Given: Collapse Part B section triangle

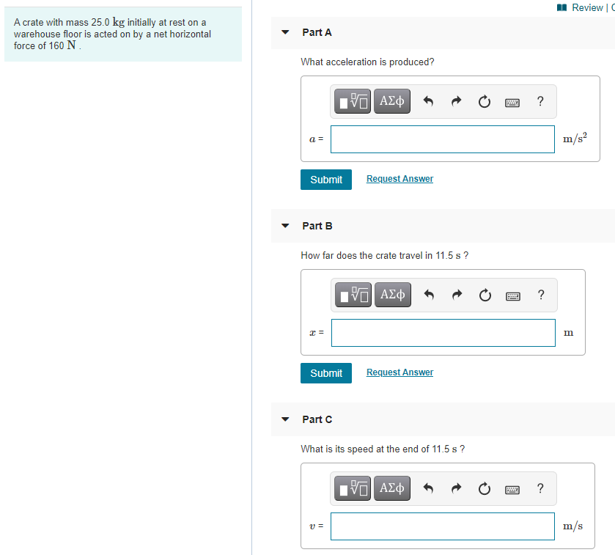Looking at the screenshot, I should [285, 226].
